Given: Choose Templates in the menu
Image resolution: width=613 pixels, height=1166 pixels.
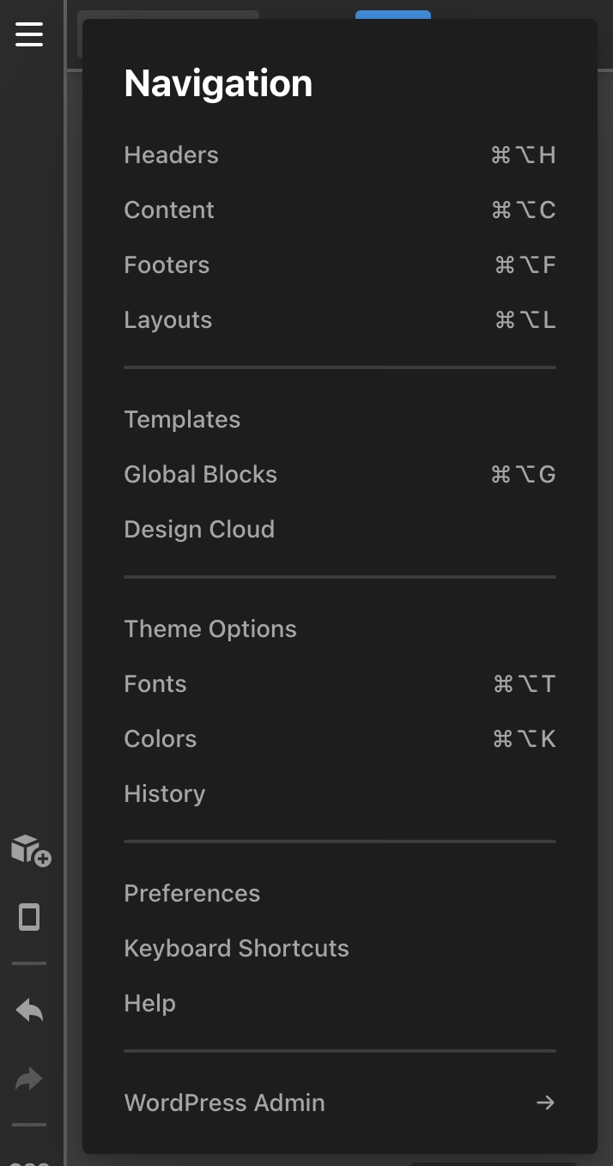Looking at the screenshot, I should (x=340, y=420).
